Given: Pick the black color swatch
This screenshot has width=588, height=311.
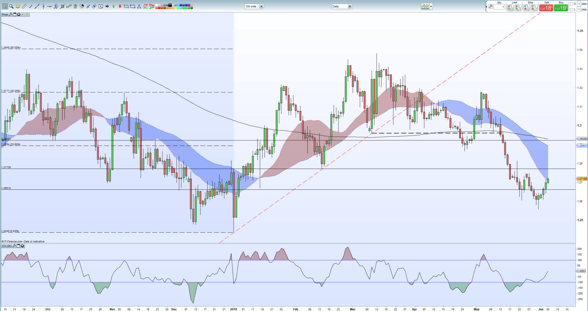Looking at the screenshot, I should (171, 5).
